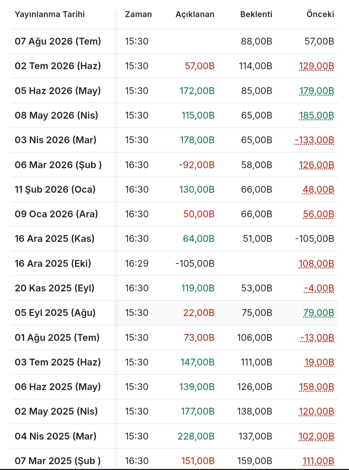Select the Yayınlanma Tarihi column header
The height and width of the screenshot is (470, 349).
50,14
